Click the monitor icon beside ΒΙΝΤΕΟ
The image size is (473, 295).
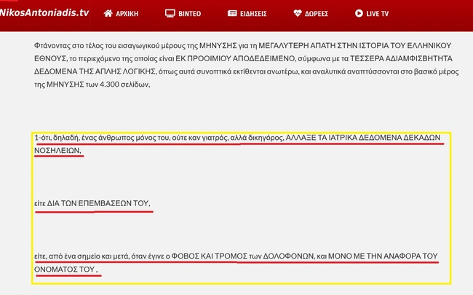tap(170, 13)
